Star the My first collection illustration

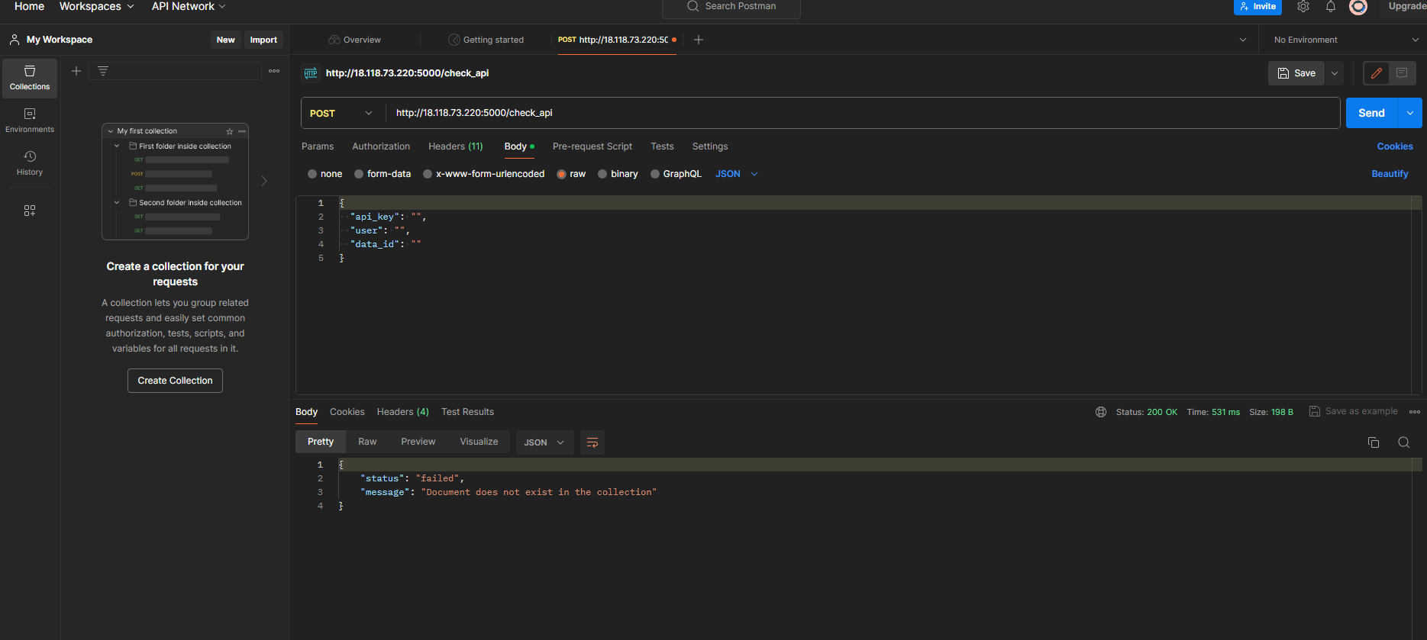click(x=230, y=131)
